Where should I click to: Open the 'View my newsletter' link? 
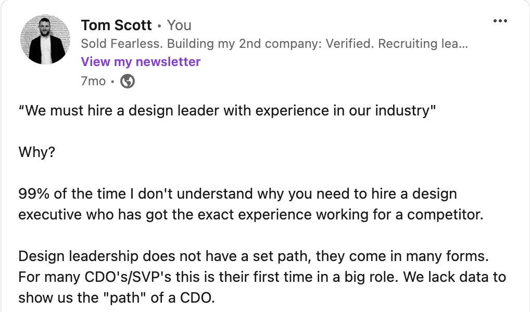point(140,61)
